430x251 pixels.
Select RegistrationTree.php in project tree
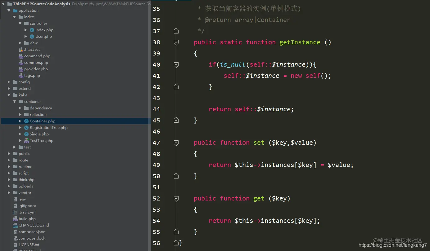[x=49, y=128]
